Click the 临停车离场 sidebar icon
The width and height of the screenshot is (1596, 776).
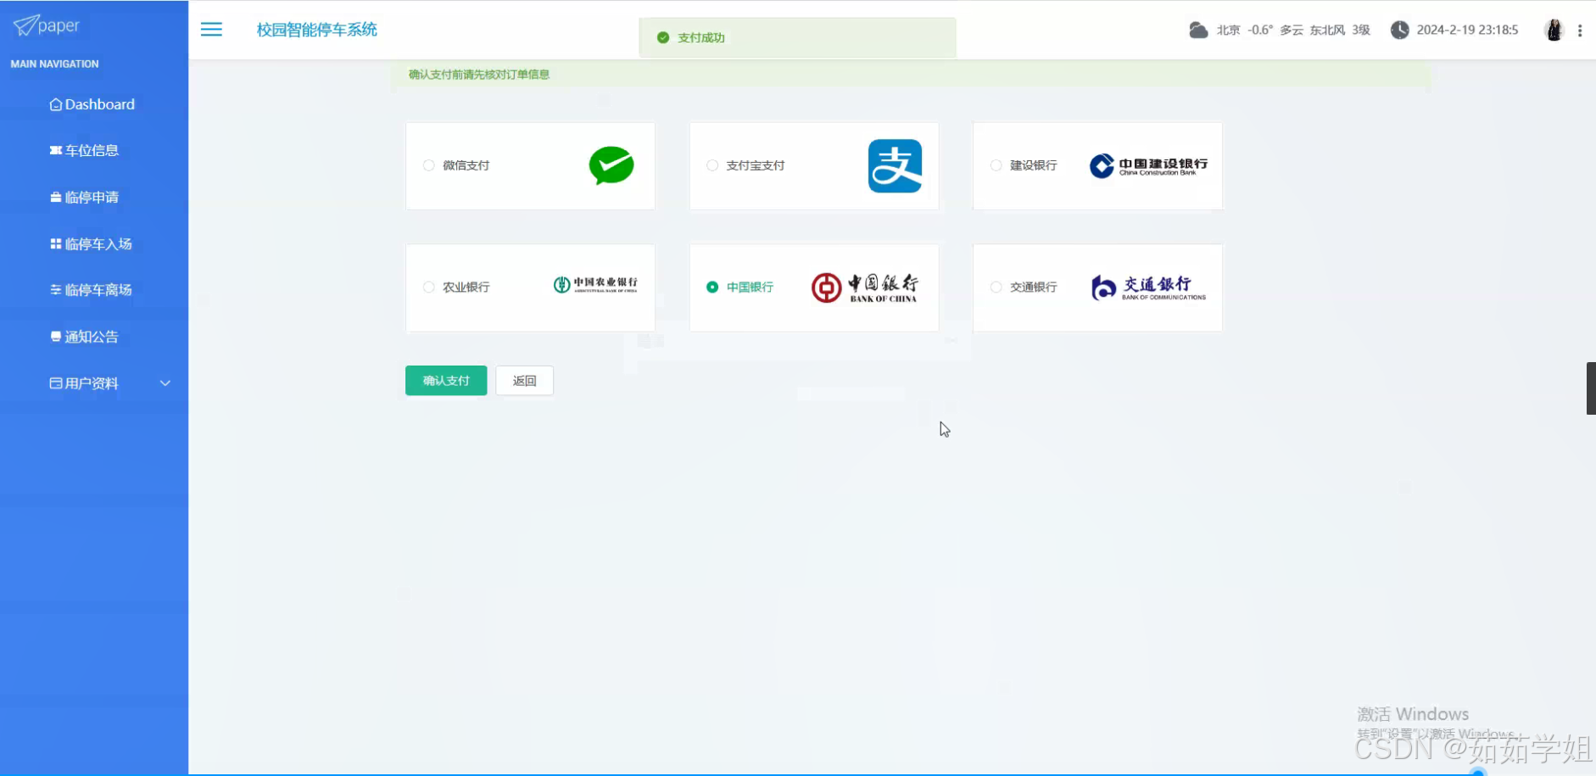[56, 289]
